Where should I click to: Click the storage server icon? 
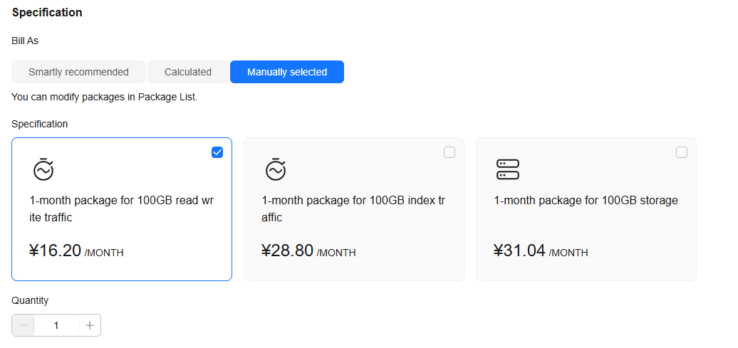tap(508, 169)
